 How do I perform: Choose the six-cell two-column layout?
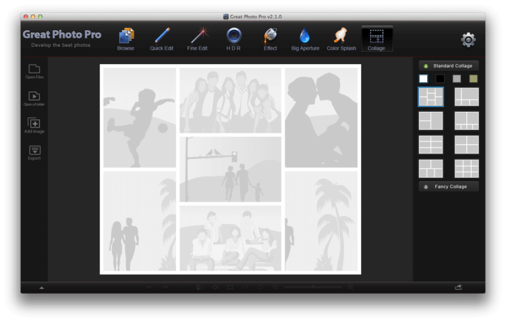(x=431, y=145)
